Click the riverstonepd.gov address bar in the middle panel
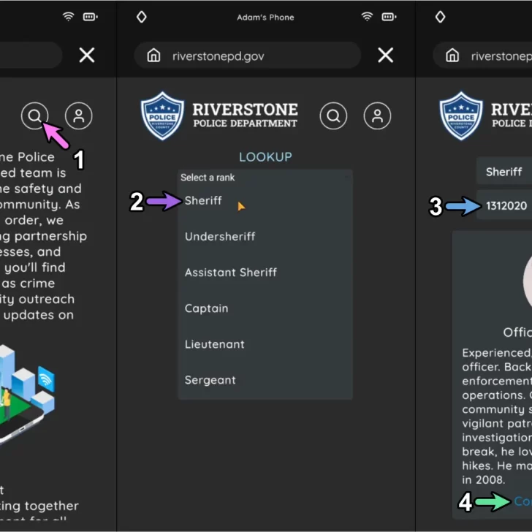The image size is (532, 532). pos(248,56)
